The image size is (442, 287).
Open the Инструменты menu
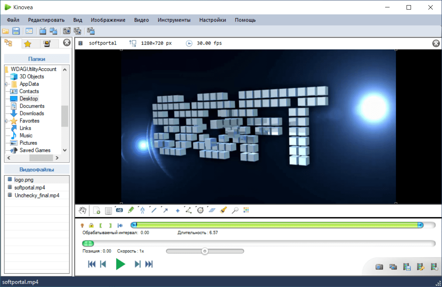(174, 20)
